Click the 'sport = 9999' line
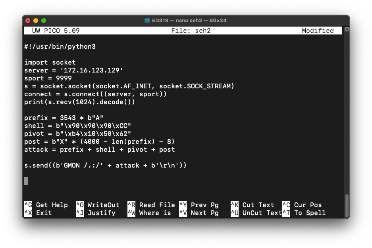The image size is (372, 248). point(48,78)
